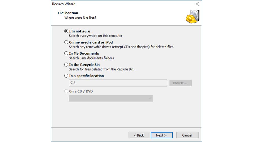
Task: Close the Recuva Wizard window
Action: tap(197, 4)
